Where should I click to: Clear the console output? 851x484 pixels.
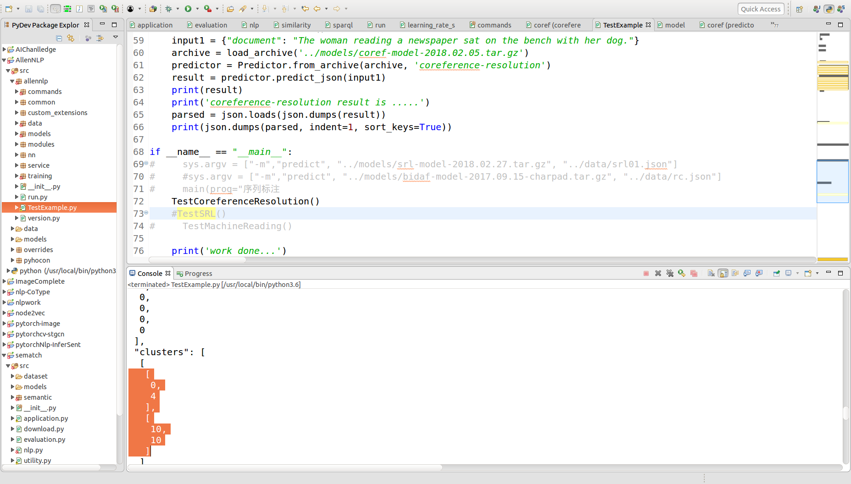711,273
